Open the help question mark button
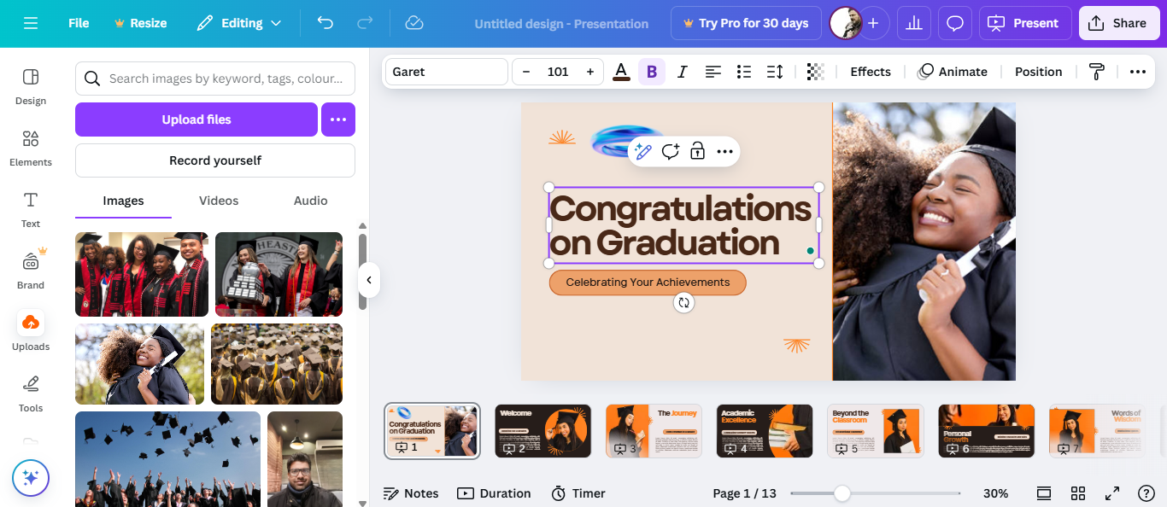 pos(1146,493)
